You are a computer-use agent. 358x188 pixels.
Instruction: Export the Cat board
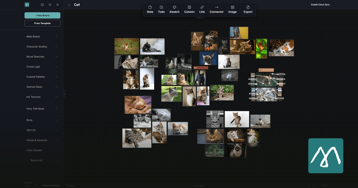248,10
